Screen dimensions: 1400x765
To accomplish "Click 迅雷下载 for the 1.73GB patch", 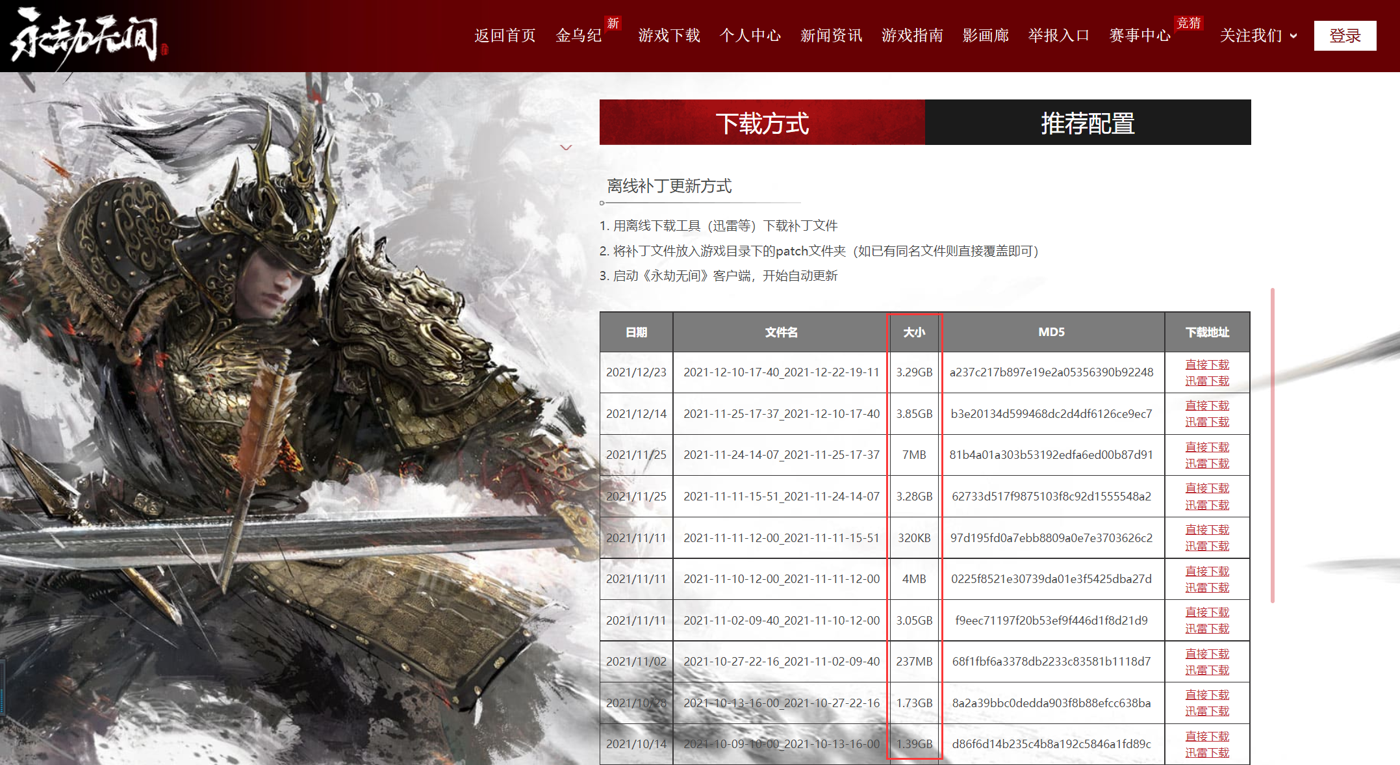I will point(1207,711).
